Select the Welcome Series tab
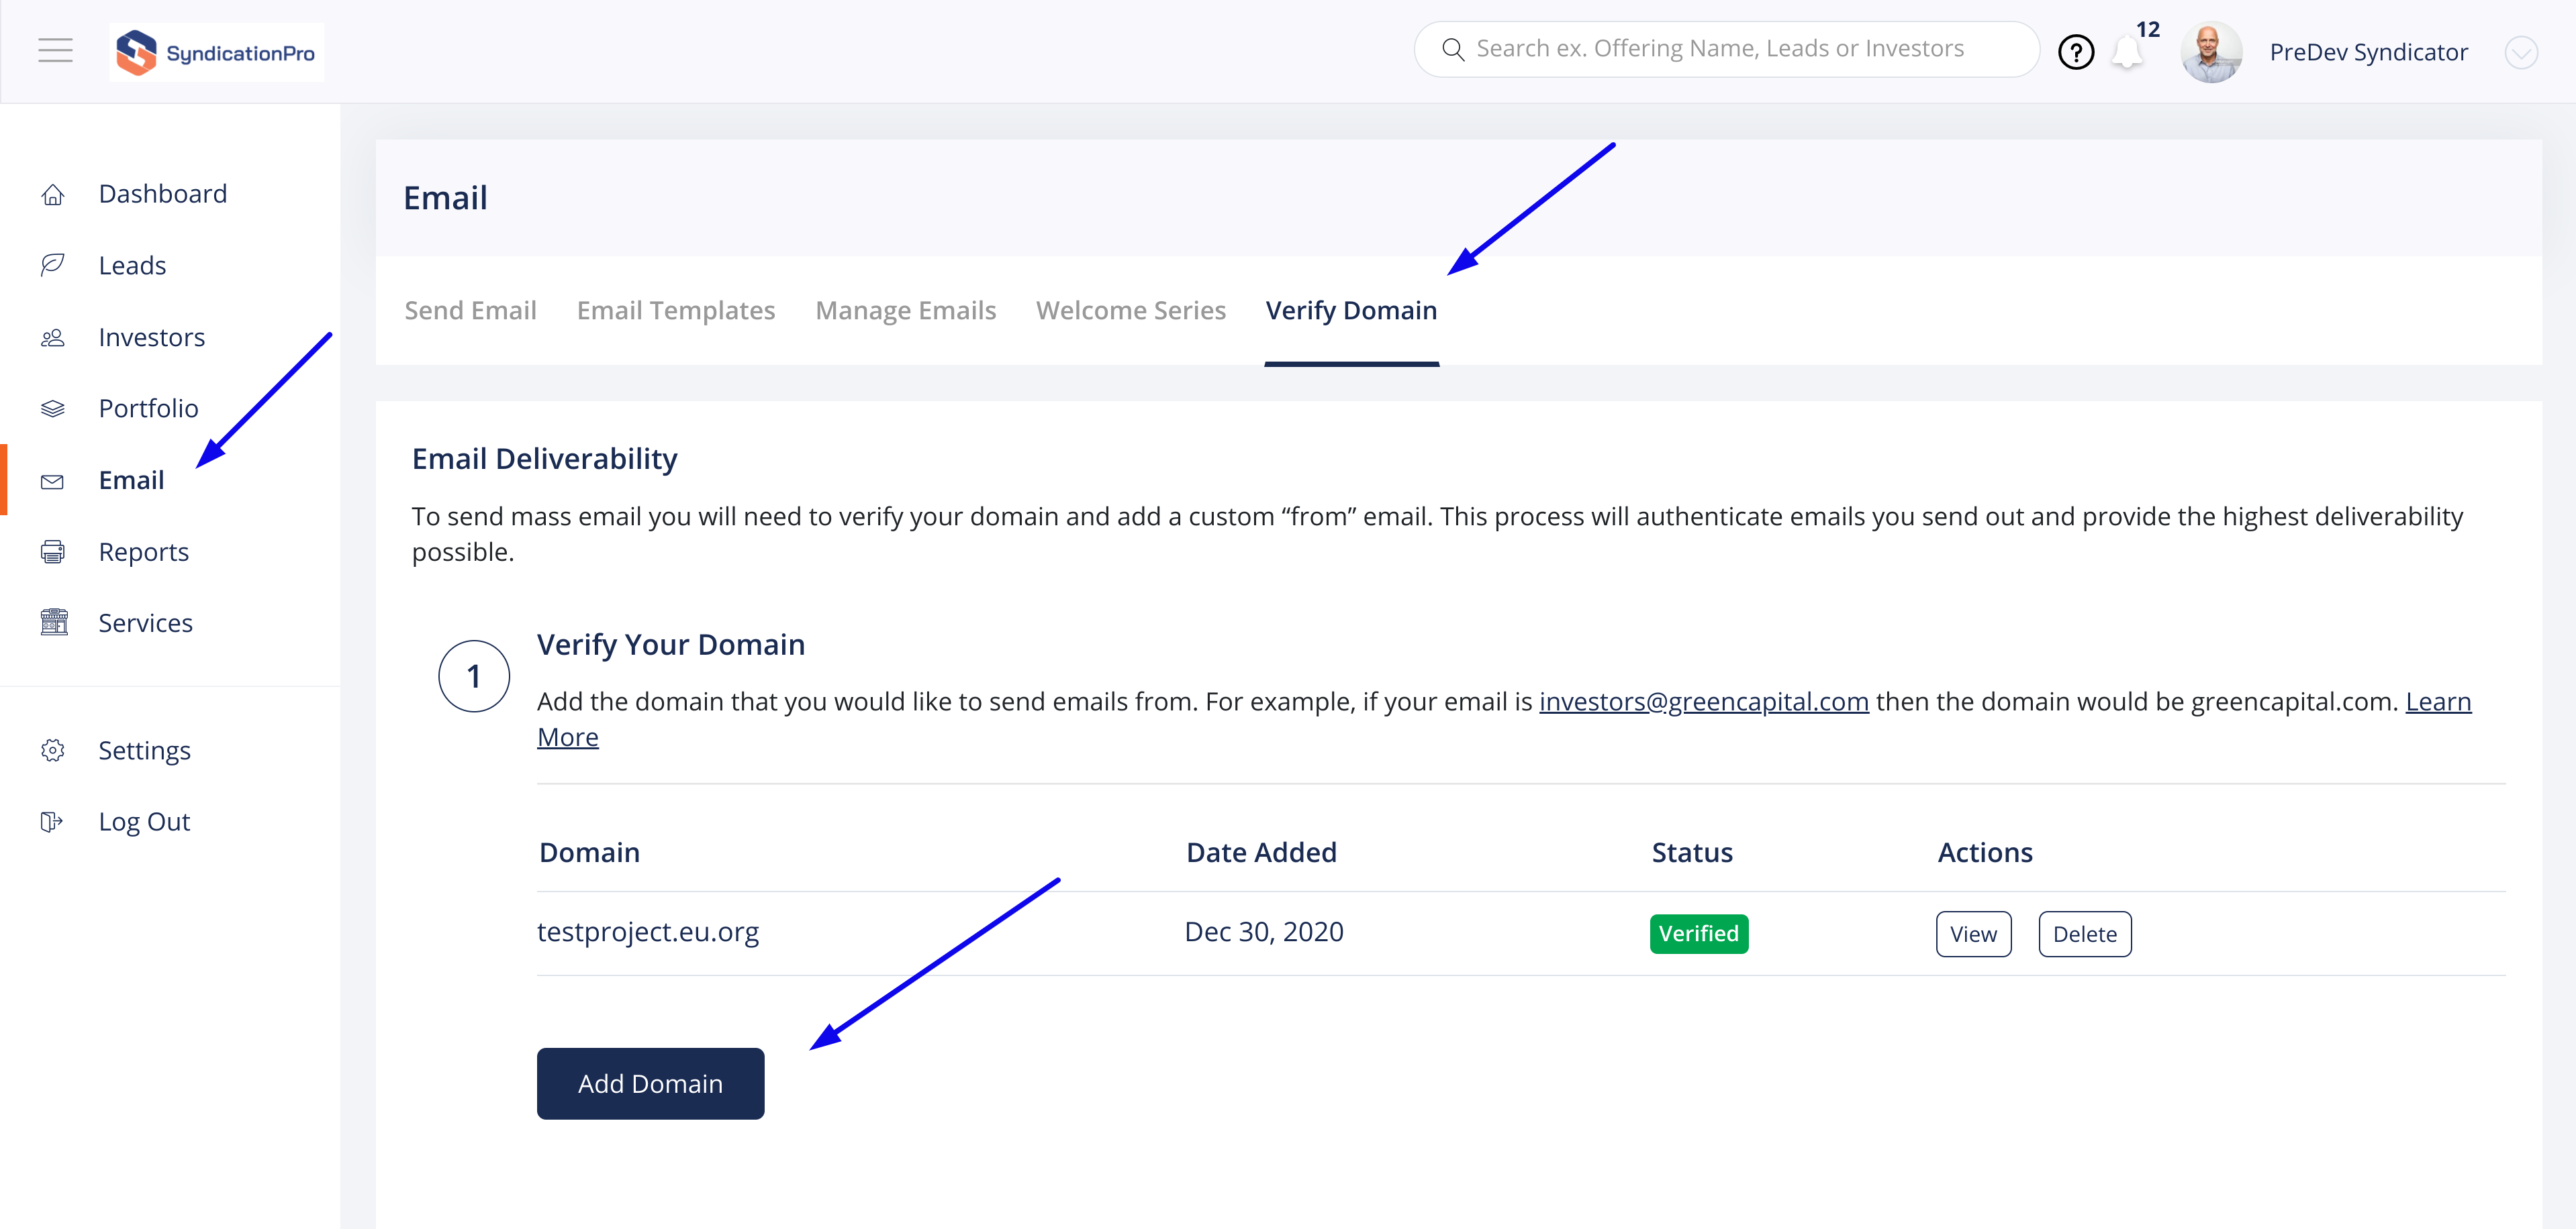The image size is (2576, 1229). [x=1130, y=311]
